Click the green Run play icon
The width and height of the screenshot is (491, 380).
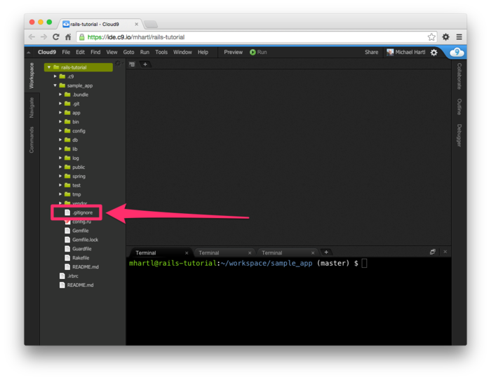click(253, 53)
